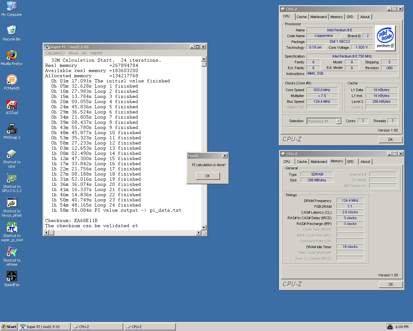
Task: Expand the Processor #1 selection dropdown
Action: 338,121
